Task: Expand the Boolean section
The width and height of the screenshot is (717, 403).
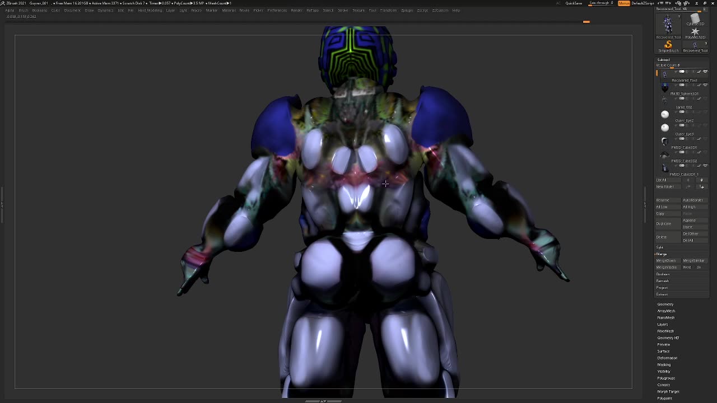Action: pos(663,274)
